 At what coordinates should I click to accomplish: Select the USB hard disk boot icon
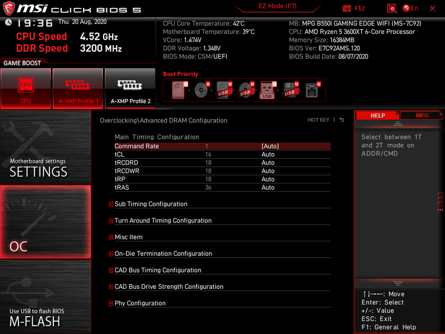(x=224, y=90)
